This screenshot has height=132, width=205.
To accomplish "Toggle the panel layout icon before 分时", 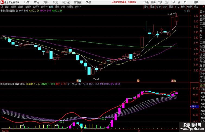I will click(x=2, y=7).
